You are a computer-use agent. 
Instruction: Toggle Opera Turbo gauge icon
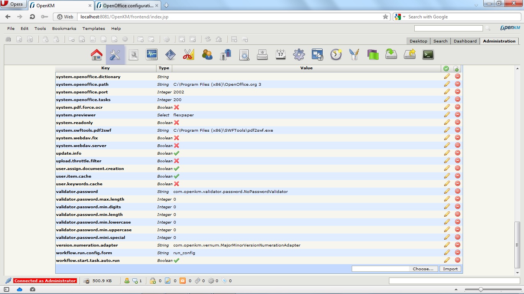click(x=33, y=289)
